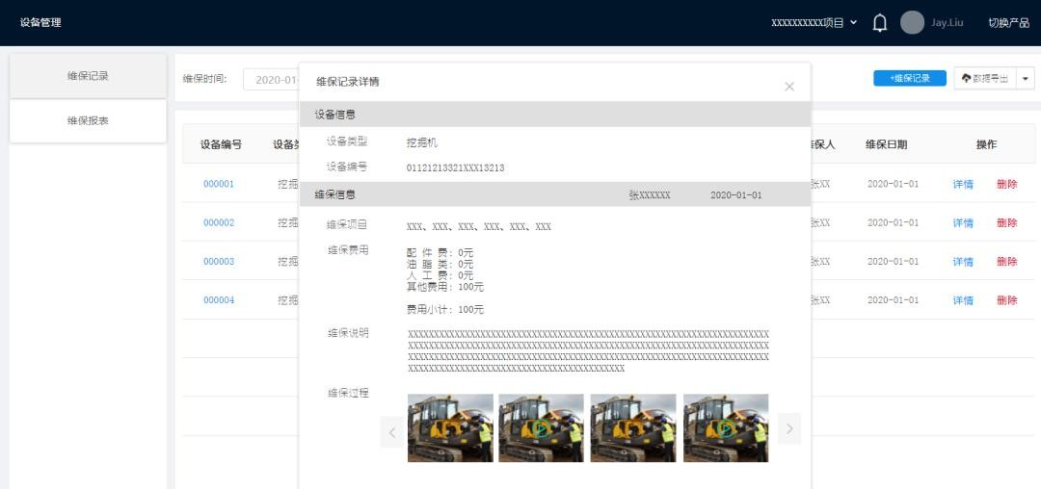Switch to the 维保报表 sidebar tab
Viewport: 1041px width, 489px height.
tap(88, 121)
